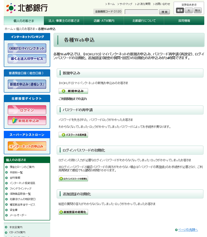Click ホーム in the breadcrumb
Viewport: 207px width, 237px height.
[x=9, y=29]
